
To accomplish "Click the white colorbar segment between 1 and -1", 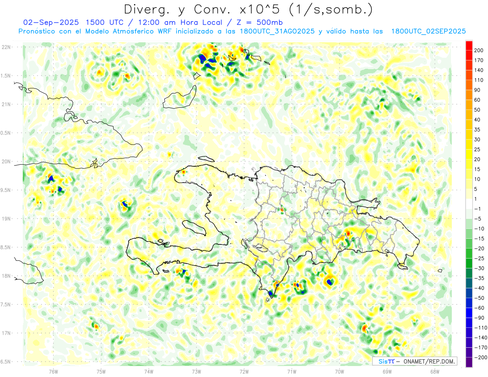I will click(x=469, y=204).
